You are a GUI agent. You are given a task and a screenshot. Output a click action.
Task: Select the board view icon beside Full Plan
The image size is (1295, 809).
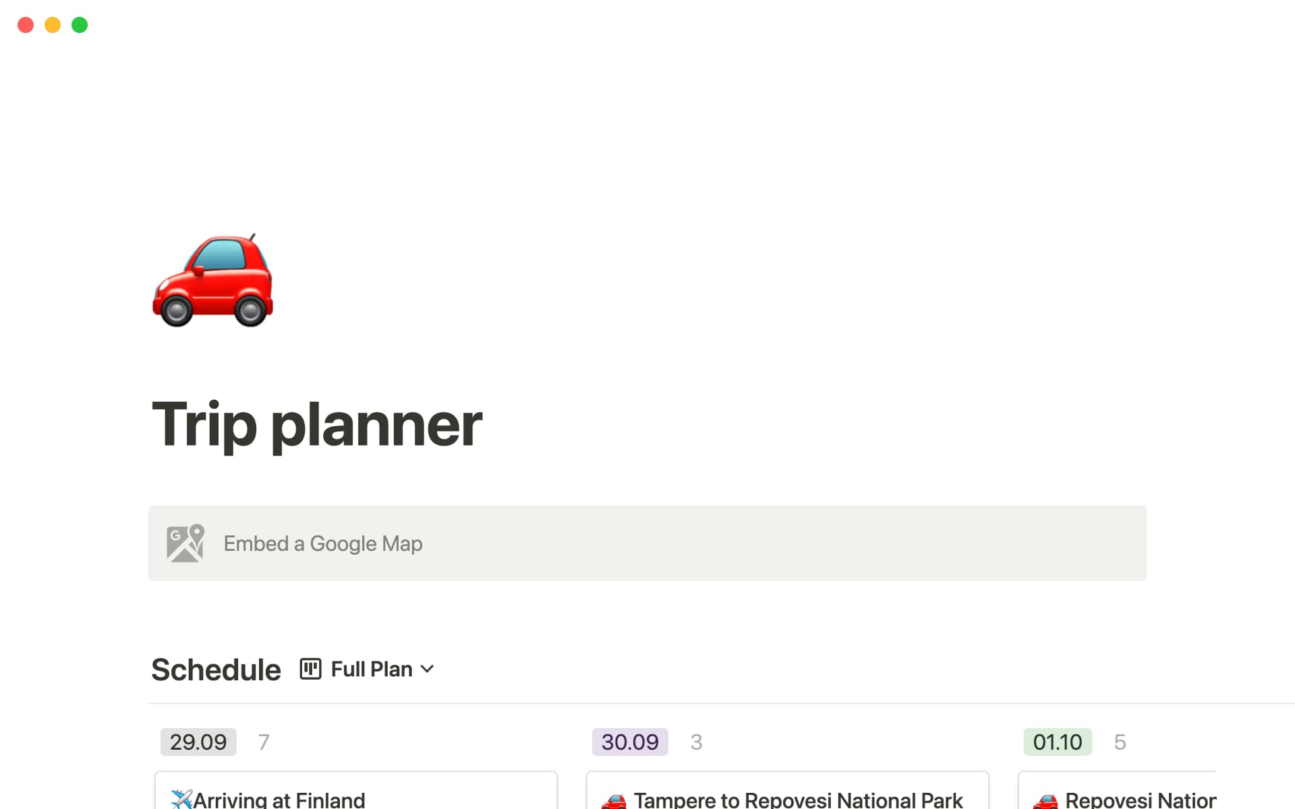coord(310,669)
